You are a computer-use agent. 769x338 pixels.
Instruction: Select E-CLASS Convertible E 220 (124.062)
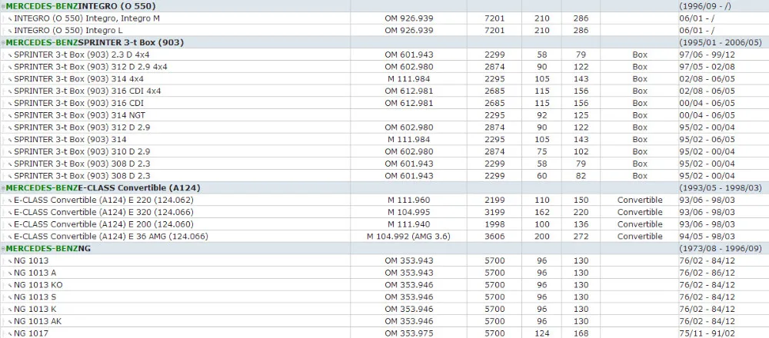[104, 200]
